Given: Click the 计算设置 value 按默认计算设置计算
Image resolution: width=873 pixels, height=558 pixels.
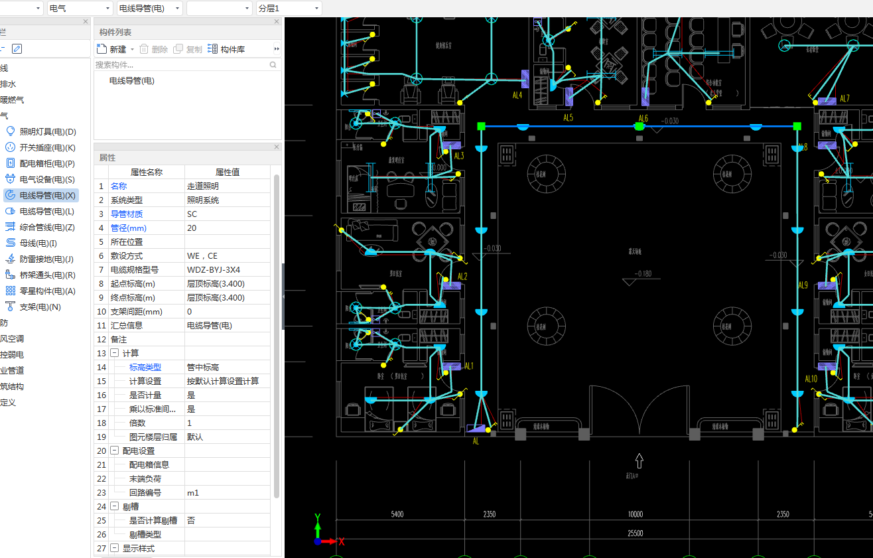Looking at the screenshot, I should (x=228, y=382).
